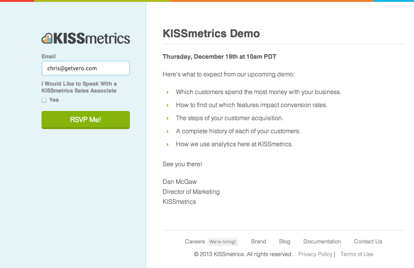Open the Careers link
Viewport: 414px width, 268px height.
195,242
